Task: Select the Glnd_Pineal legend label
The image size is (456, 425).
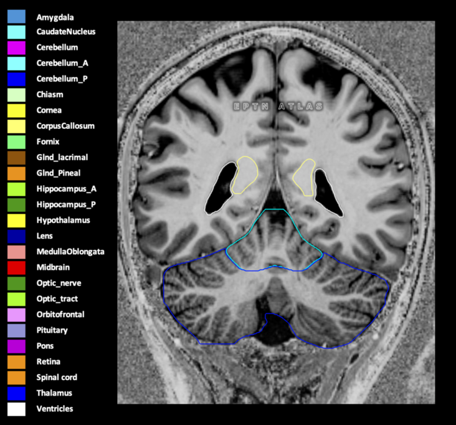Action: 59,173
